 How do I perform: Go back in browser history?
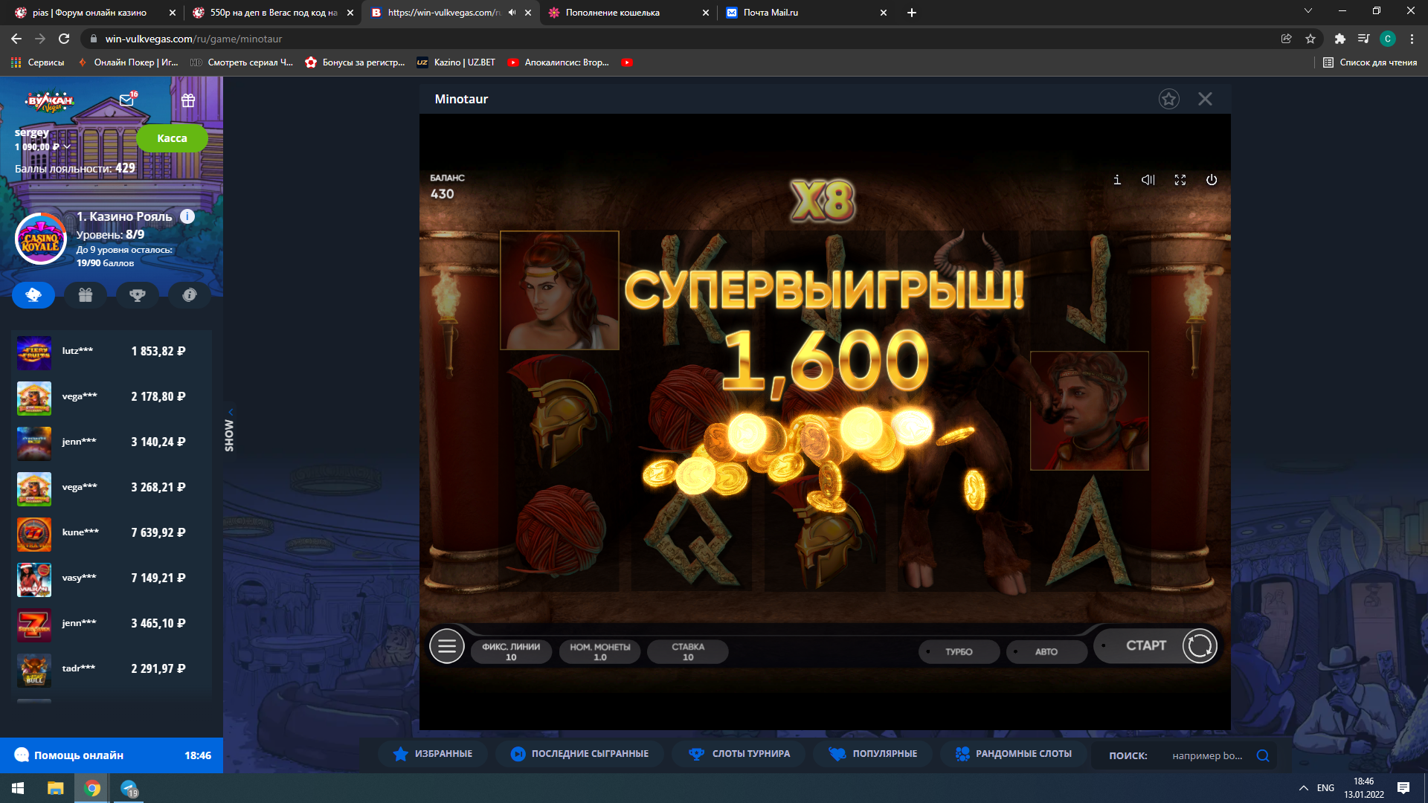click(x=16, y=39)
